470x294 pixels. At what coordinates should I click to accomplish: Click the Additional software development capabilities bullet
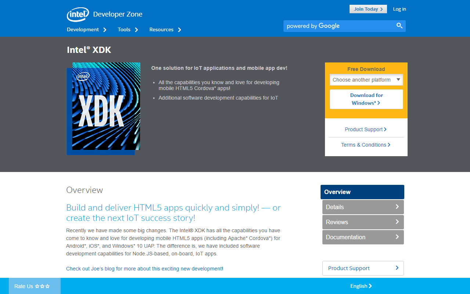218,98
